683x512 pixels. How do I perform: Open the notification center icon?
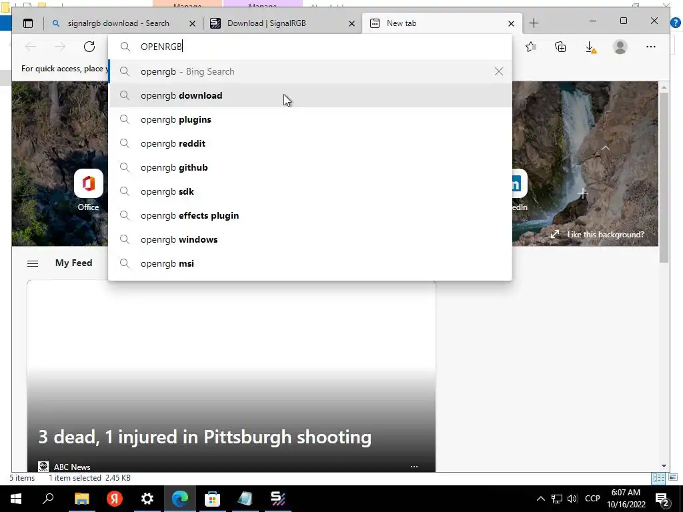662,499
